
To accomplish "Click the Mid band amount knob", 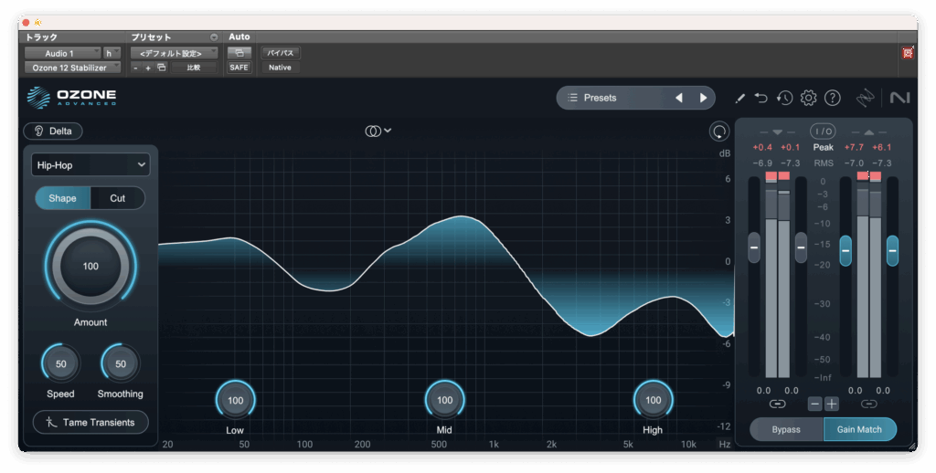I will (x=444, y=400).
